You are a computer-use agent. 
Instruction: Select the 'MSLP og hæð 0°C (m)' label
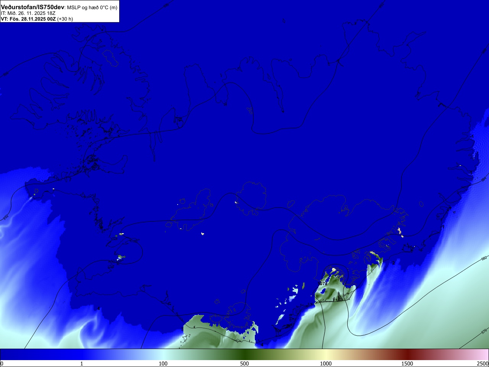coord(92,8)
